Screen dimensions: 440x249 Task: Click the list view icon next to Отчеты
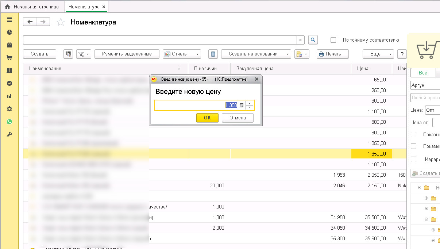point(213,54)
